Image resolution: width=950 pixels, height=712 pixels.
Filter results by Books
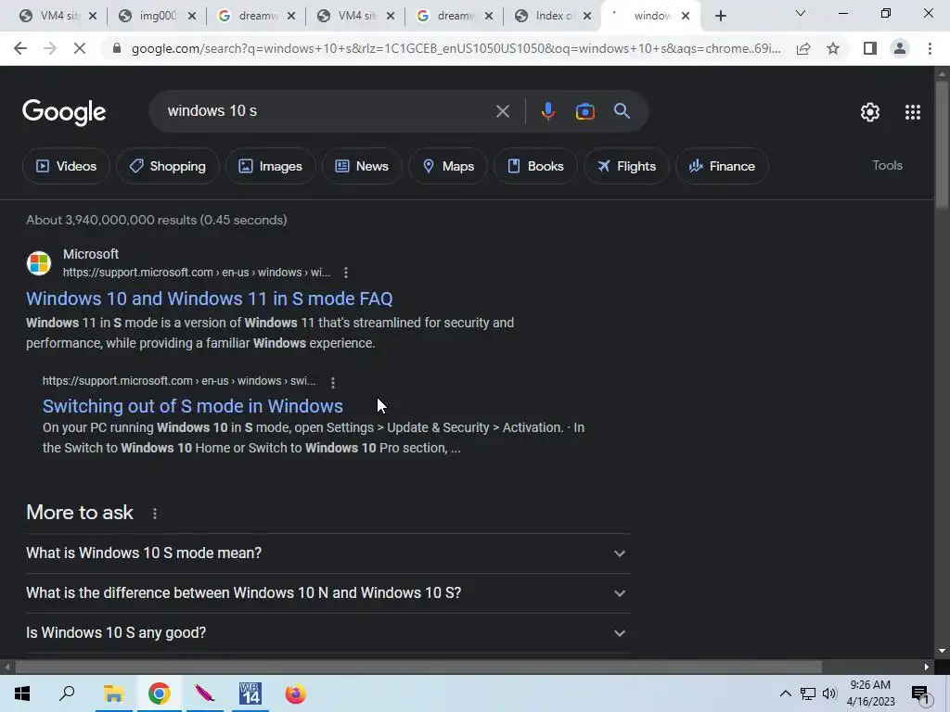pos(535,166)
